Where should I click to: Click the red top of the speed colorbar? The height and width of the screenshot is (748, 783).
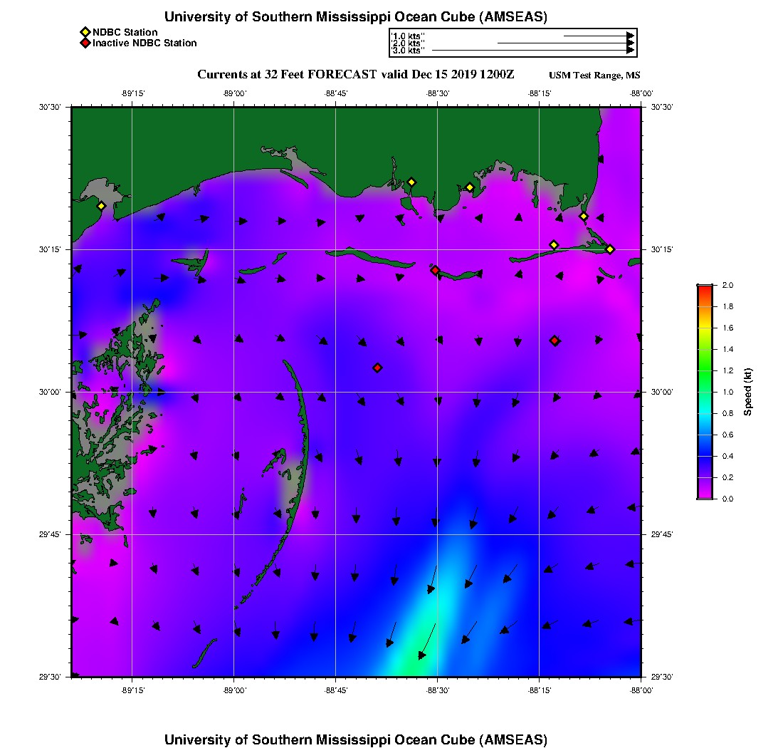704,289
